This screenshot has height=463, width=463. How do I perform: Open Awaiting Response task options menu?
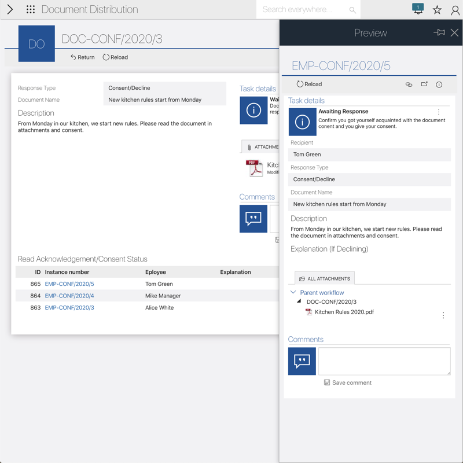(x=439, y=112)
